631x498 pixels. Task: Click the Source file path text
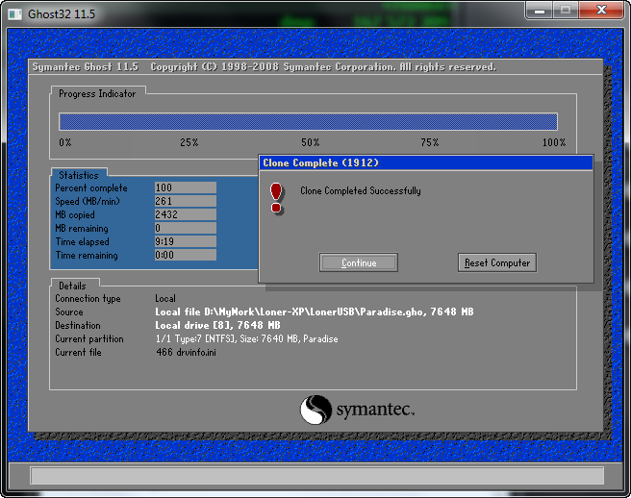click(314, 312)
